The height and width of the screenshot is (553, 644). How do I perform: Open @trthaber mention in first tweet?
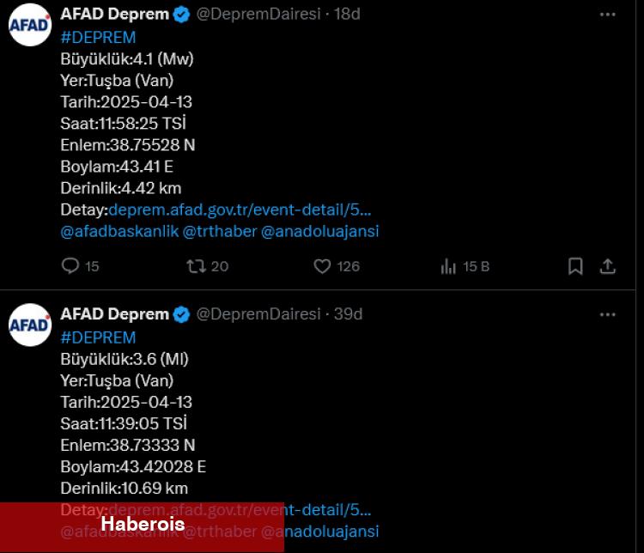220,231
